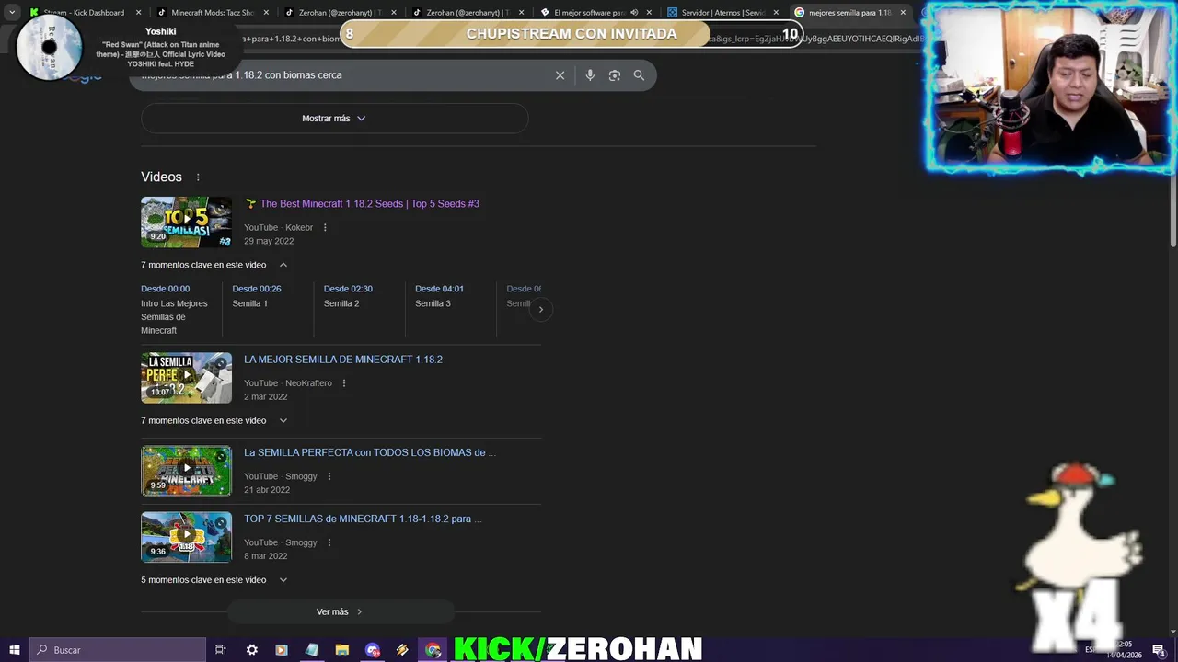Open the Discord taskbar icon with badge

point(373,650)
